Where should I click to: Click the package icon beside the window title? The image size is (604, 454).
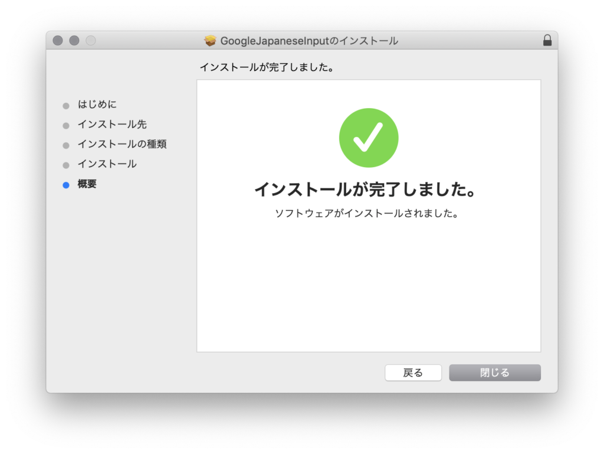(211, 41)
